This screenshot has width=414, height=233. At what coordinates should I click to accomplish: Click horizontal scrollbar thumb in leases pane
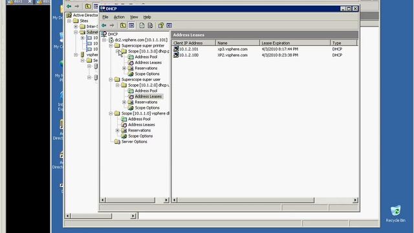pyautogui.click(x=246, y=200)
